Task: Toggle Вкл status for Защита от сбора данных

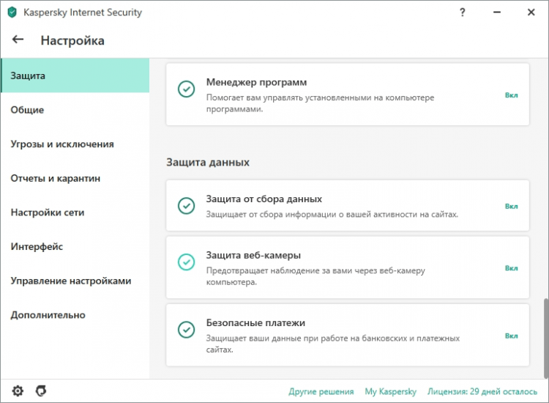Action: click(511, 207)
